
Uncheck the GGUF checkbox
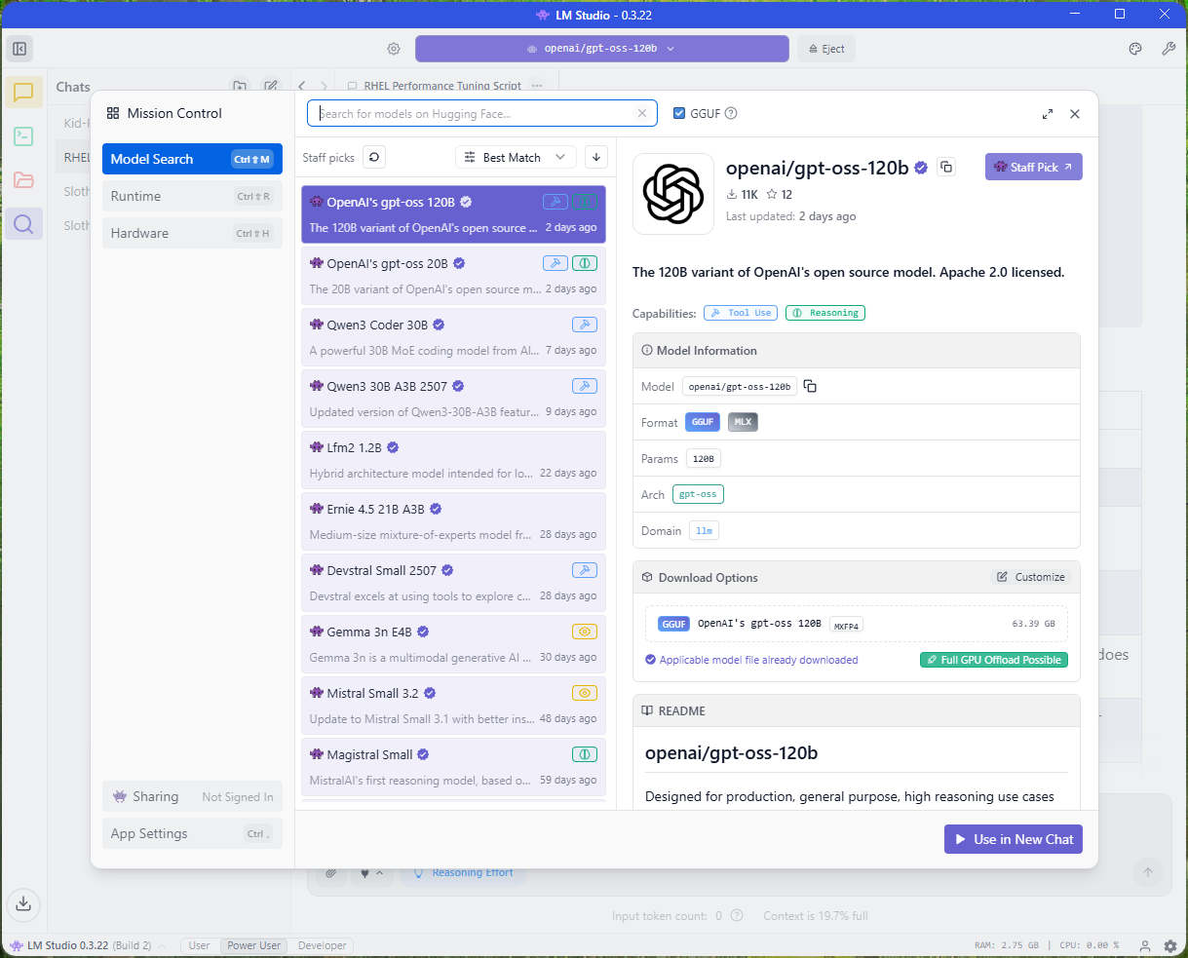point(679,113)
